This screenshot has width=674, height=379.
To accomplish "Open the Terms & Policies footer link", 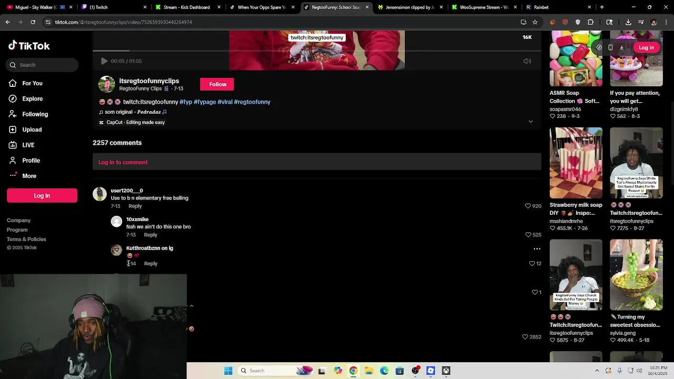I will click(x=26, y=239).
